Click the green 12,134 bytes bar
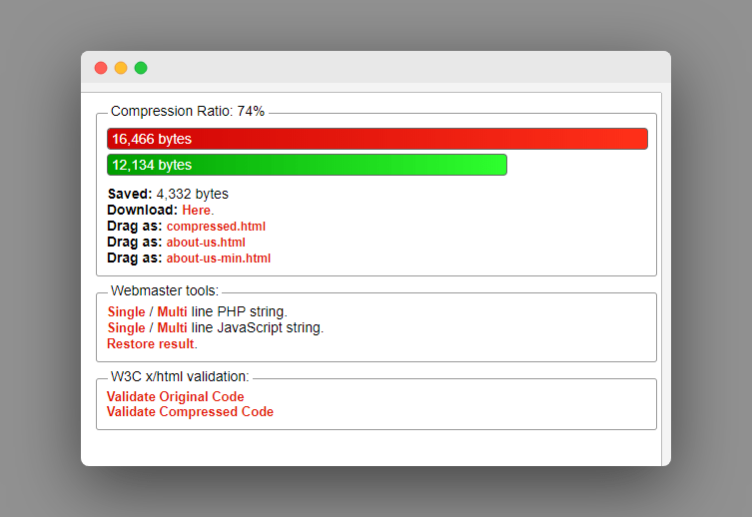This screenshot has height=517, width=752. click(x=307, y=165)
